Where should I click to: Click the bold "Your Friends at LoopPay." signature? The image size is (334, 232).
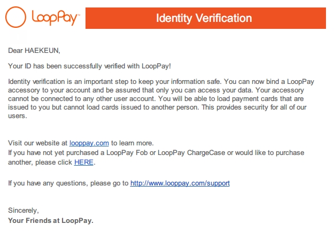tap(51, 220)
